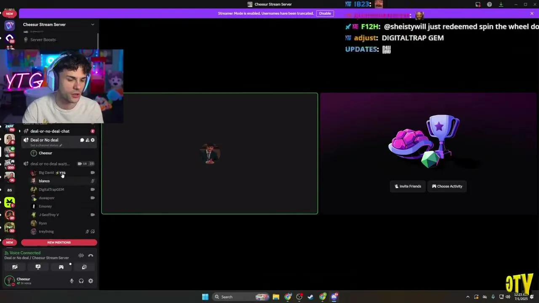Dismiss the Streamer Mode banner

pos(532,13)
